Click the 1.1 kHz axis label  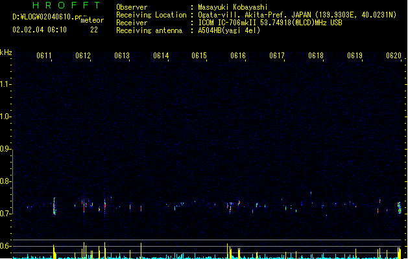coord(5,84)
